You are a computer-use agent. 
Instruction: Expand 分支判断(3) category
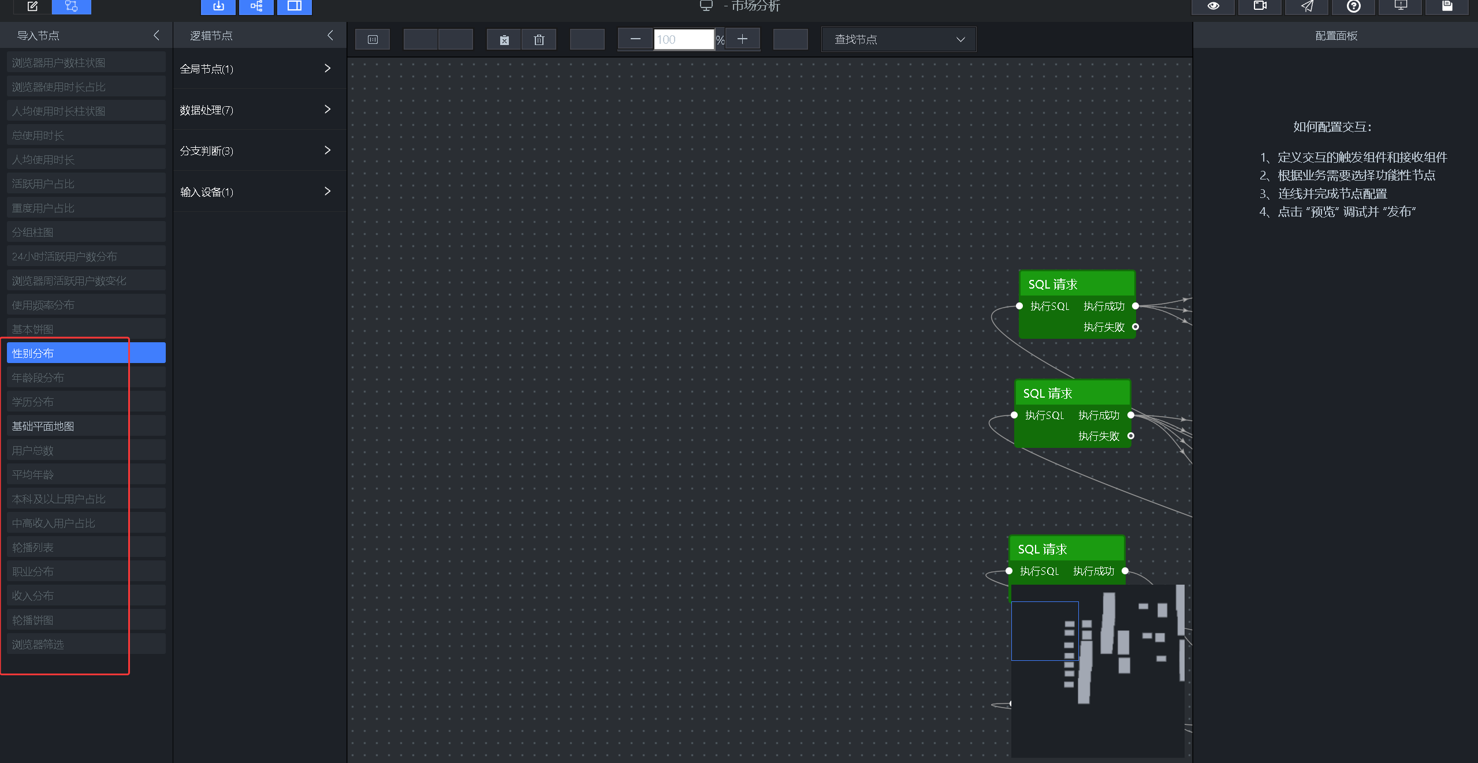pos(260,151)
